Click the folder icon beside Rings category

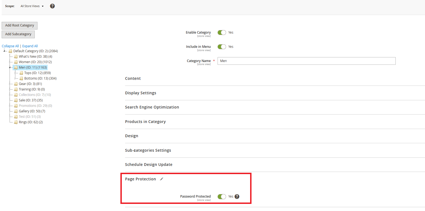pos(16,122)
